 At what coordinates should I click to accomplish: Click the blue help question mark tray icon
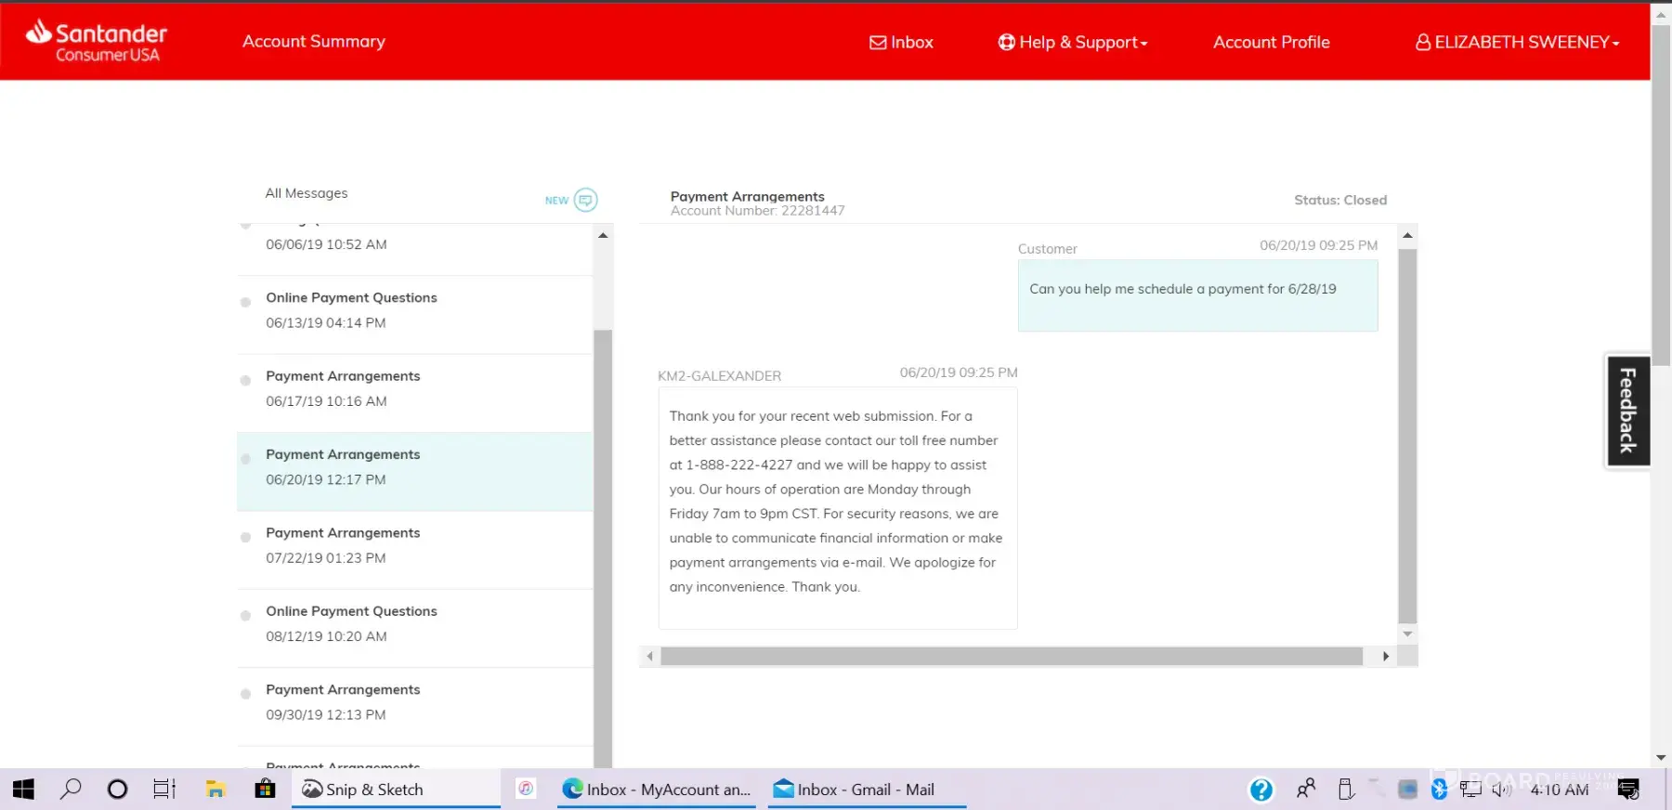point(1261,790)
